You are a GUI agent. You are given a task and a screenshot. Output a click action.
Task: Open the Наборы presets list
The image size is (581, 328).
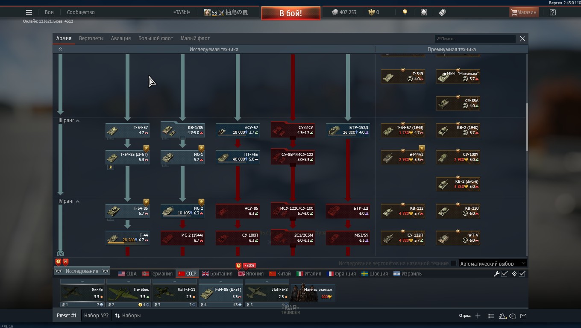pos(127,316)
